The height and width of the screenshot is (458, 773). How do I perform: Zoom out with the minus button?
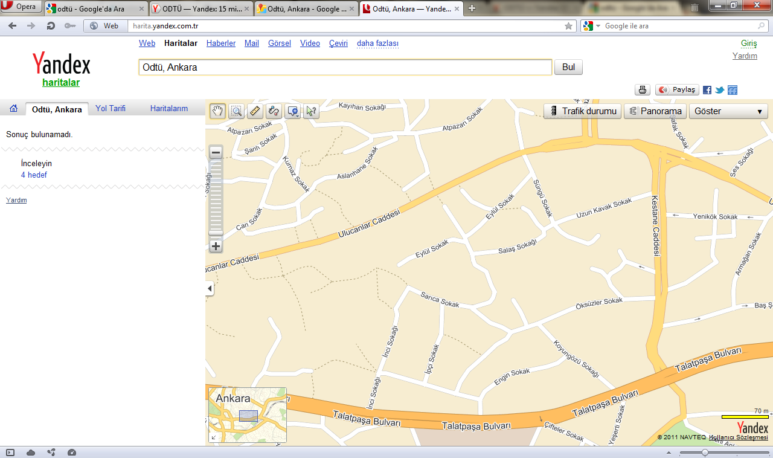point(216,153)
